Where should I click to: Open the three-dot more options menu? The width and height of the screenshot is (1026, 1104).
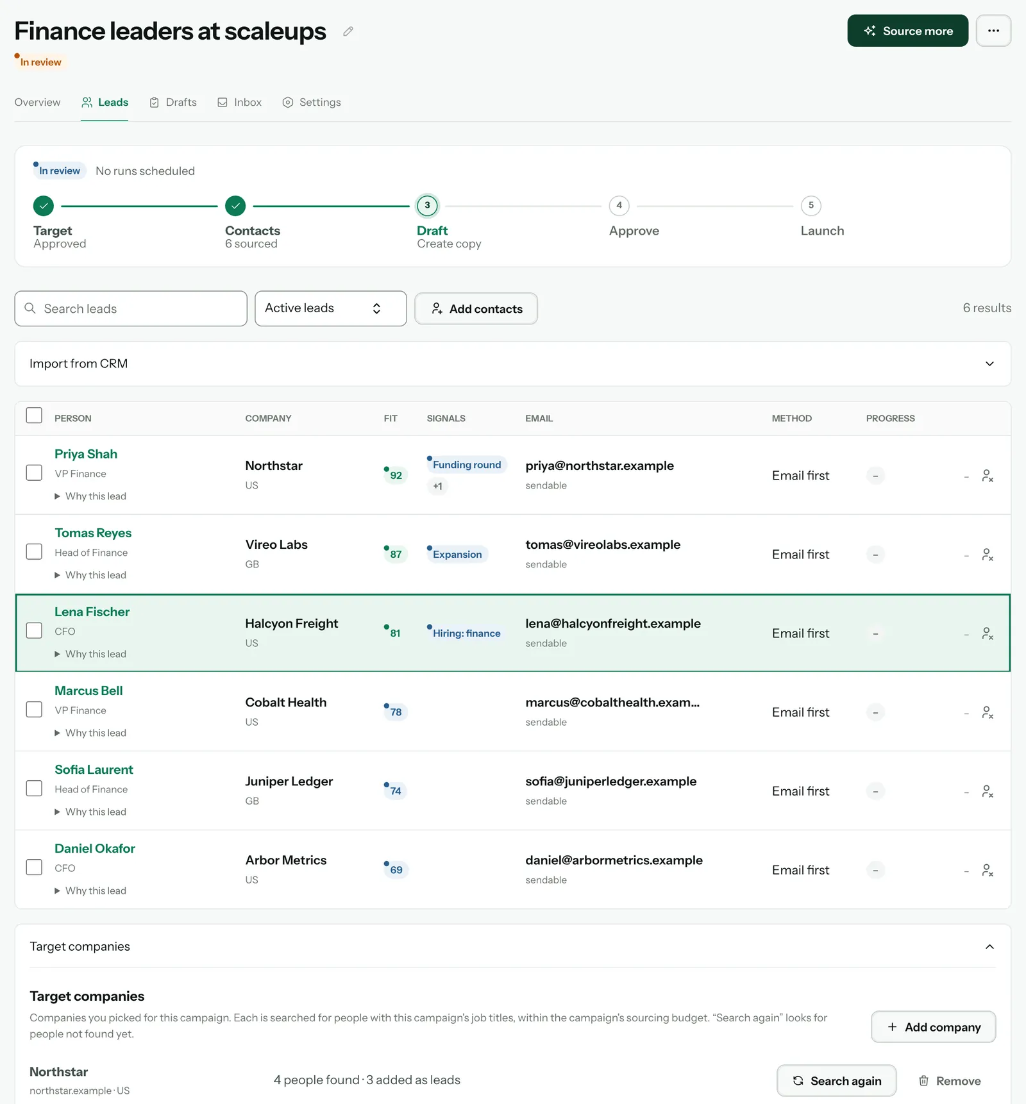coord(993,31)
